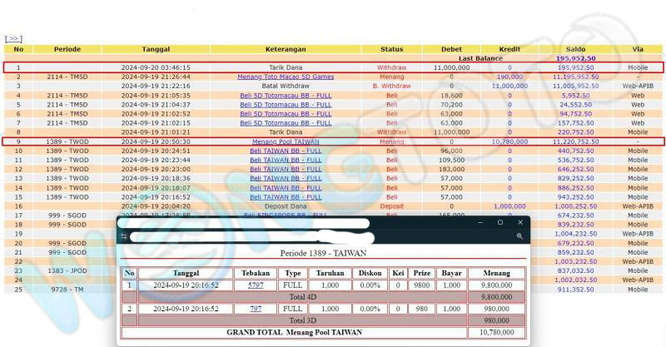Expand the [>>] link above the table
The width and height of the screenshot is (666, 347).
point(13,38)
